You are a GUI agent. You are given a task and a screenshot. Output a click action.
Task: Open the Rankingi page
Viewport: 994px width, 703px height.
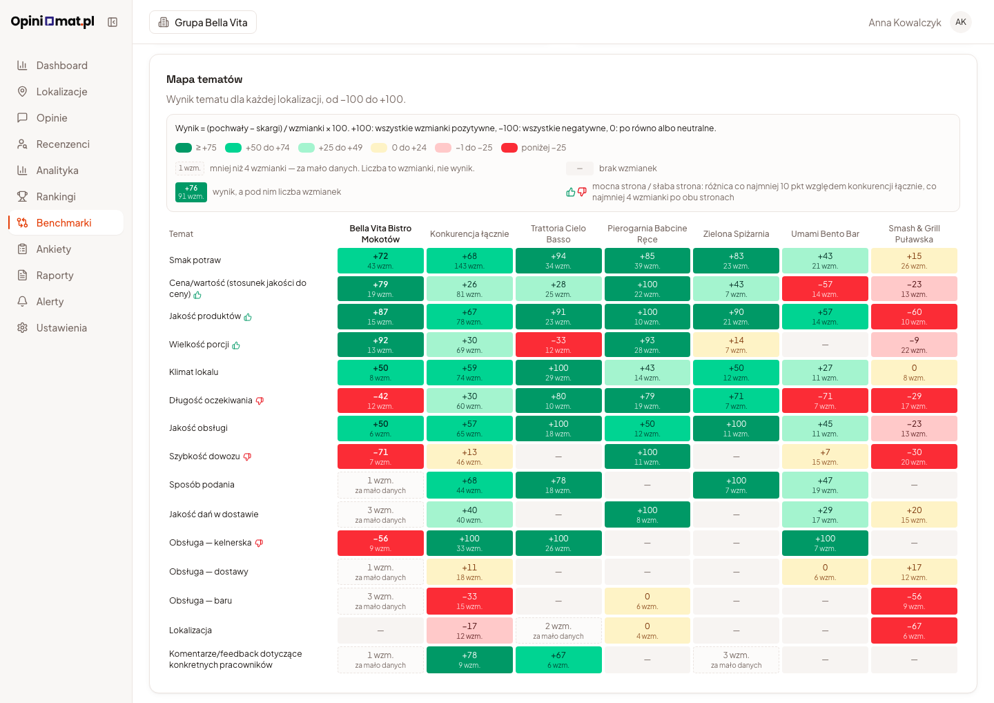[x=66, y=196]
